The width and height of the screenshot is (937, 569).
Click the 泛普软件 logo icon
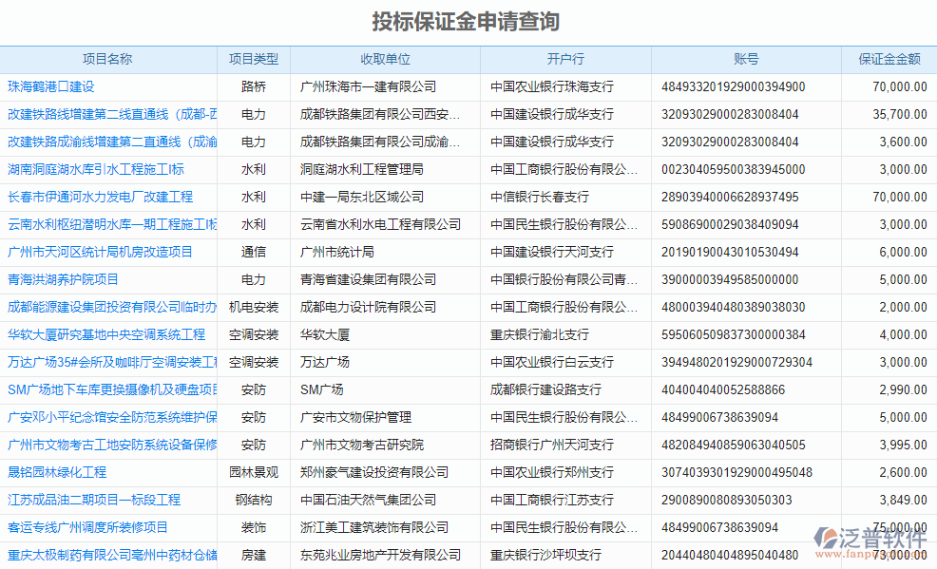coord(826,539)
